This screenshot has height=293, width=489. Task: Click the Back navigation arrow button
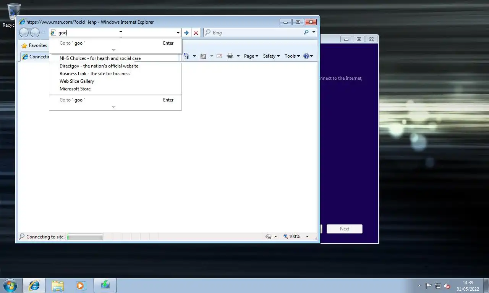click(x=24, y=33)
